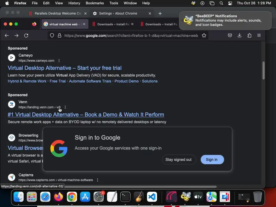The width and height of the screenshot is (276, 207).
Task: Launch Visual Studio Code from Dock
Action: coord(152,196)
